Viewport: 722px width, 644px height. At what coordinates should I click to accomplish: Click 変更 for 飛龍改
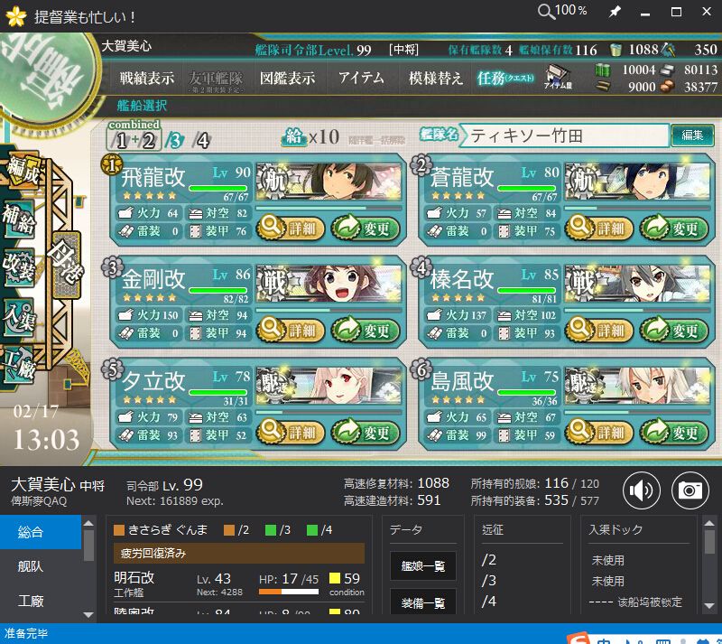366,229
